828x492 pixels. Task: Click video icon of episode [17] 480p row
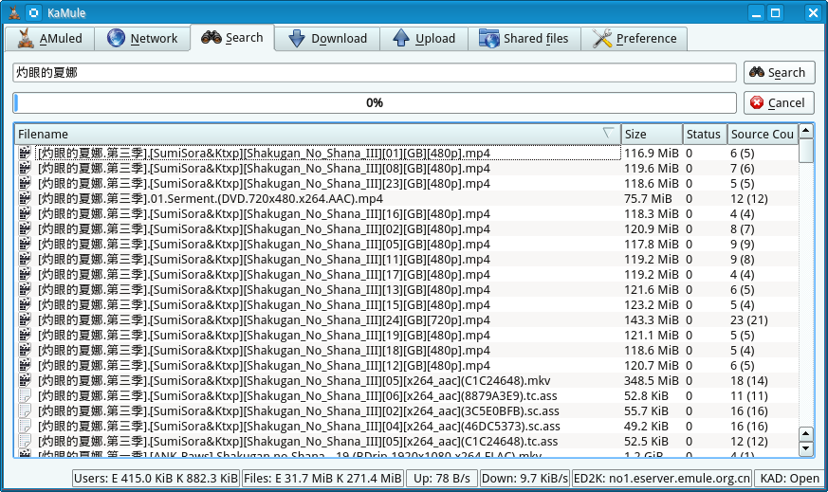tap(25, 275)
